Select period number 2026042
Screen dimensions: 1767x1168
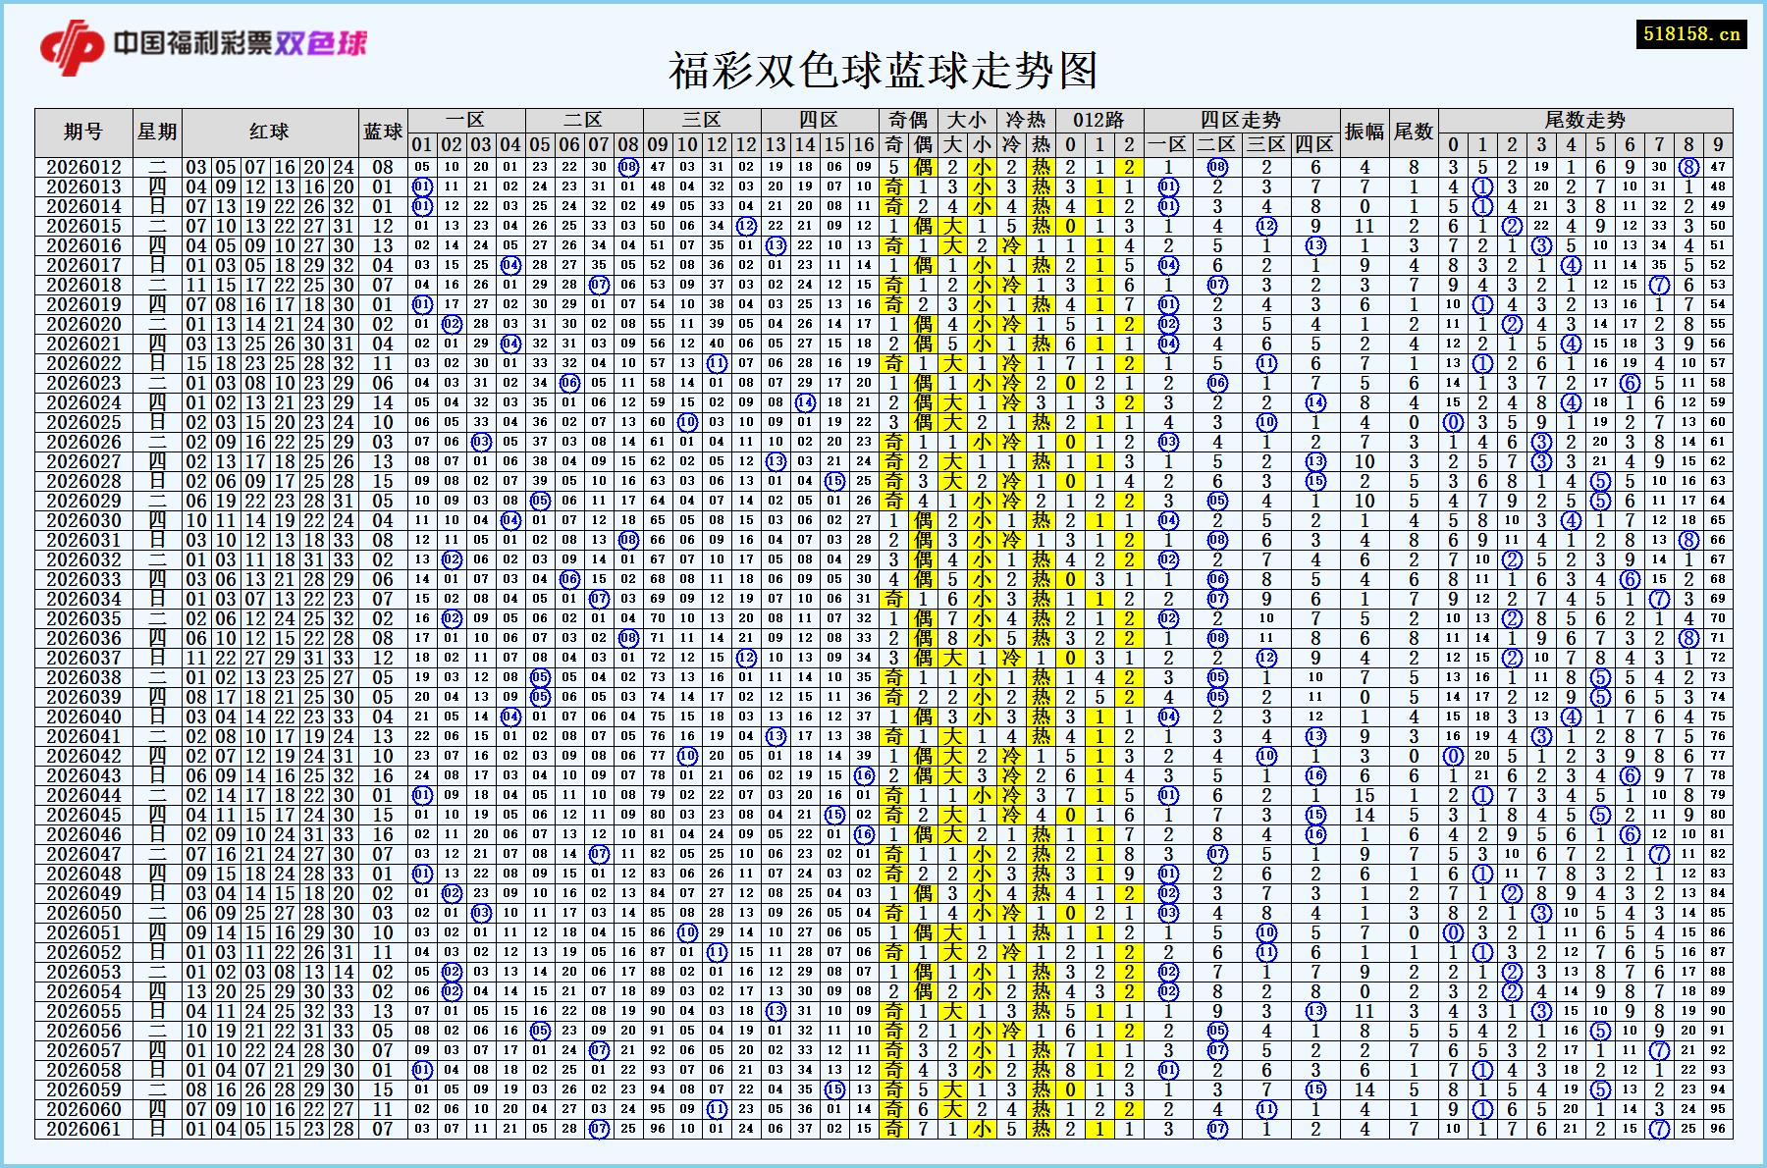point(83,757)
